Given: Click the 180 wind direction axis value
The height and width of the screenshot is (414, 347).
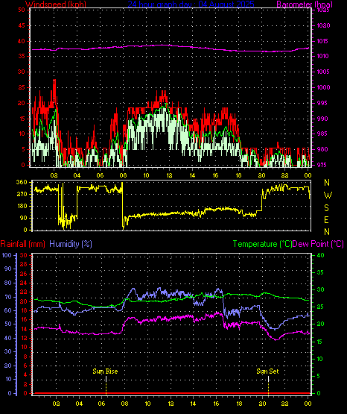Looking at the screenshot, I should [x=22, y=206].
